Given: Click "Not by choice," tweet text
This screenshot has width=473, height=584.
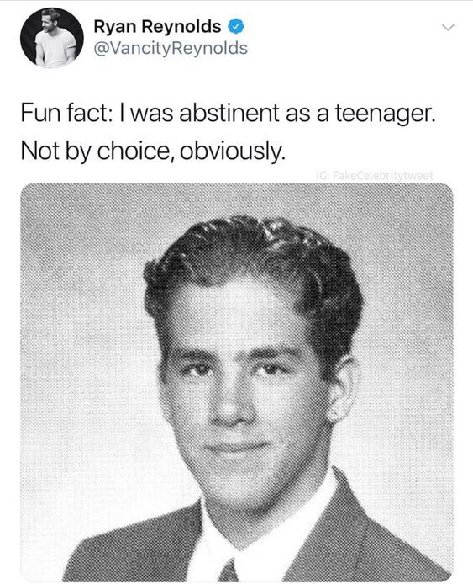Looking at the screenshot, I should pyautogui.click(x=98, y=151).
